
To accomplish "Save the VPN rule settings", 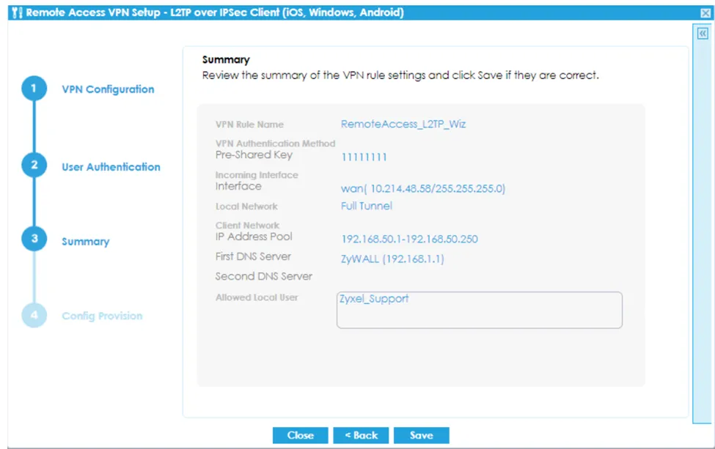I will pyautogui.click(x=421, y=435).
